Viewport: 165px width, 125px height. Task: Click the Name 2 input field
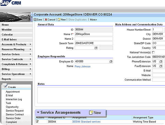coord(94,39)
